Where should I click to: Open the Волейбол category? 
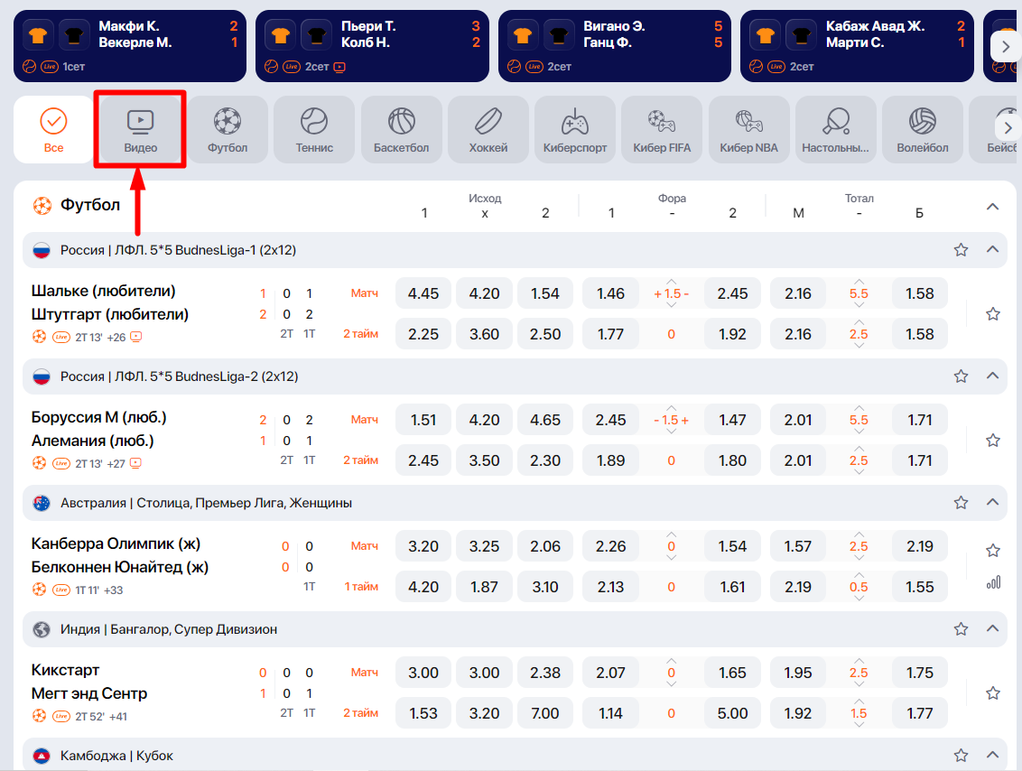click(x=922, y=129)
